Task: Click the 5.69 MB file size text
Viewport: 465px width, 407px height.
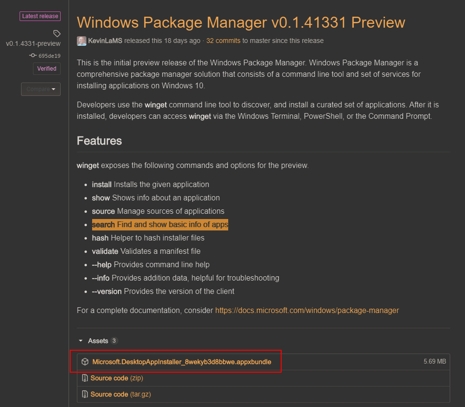Action: tap(435, 361)
